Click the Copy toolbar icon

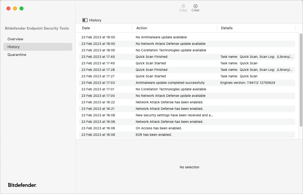coord(183,8)
